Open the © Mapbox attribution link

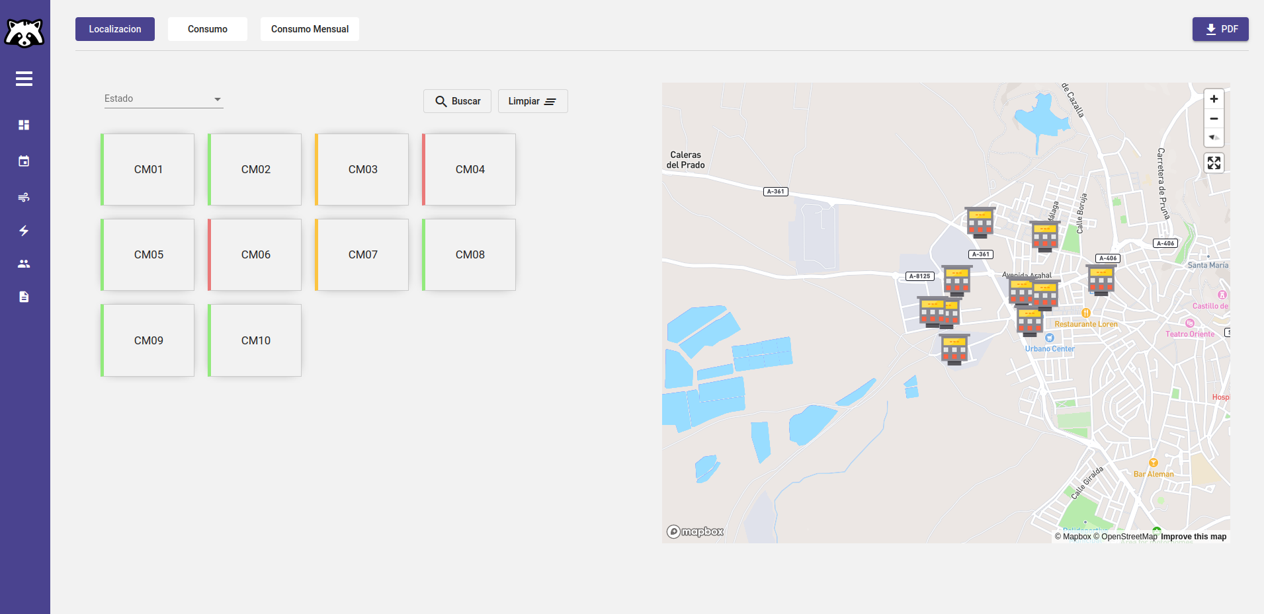1073,537
